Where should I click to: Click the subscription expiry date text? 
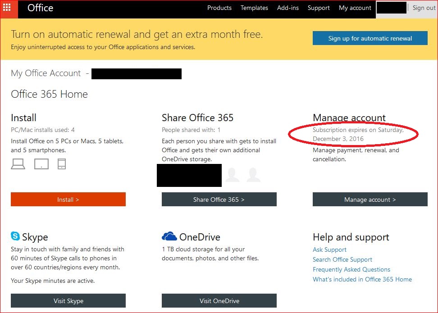[358, 134]
